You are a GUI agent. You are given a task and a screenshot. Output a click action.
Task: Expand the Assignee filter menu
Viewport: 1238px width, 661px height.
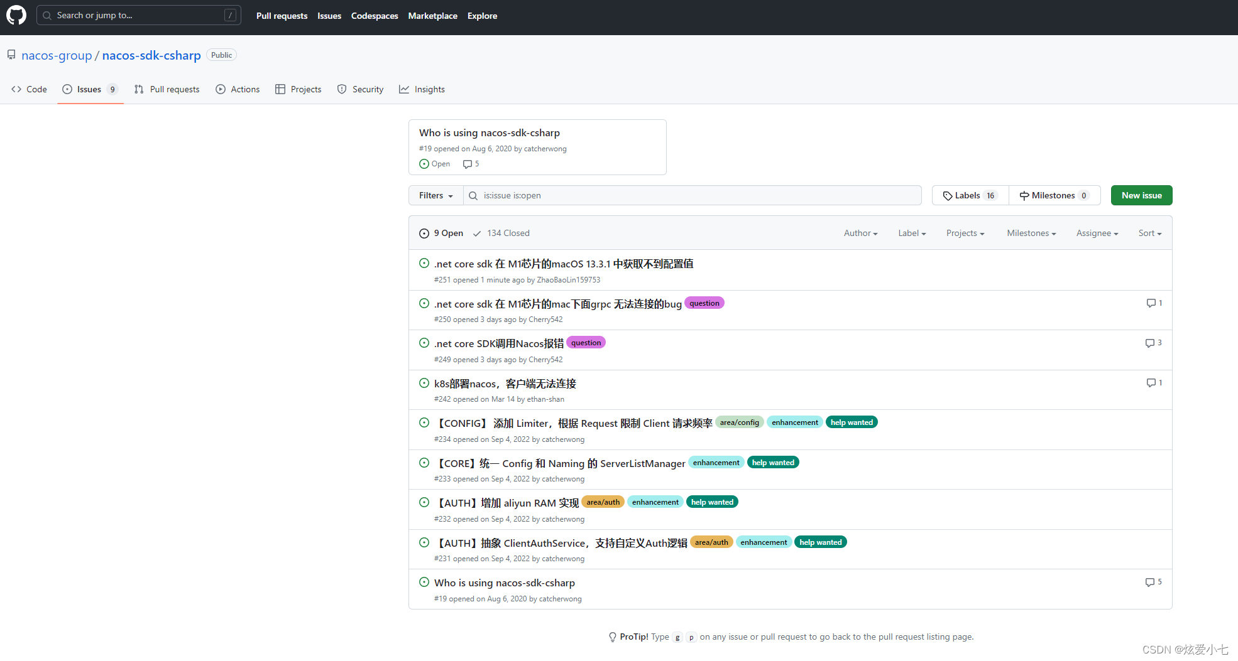[1097, 234]
